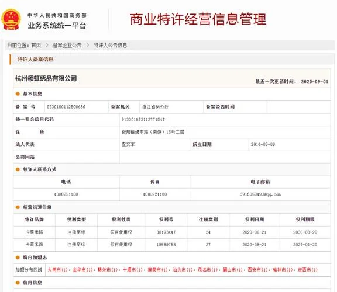Open the 大同市(1) franchise link
The width and height of the screenshot is (337, 292).
point(57,270)
